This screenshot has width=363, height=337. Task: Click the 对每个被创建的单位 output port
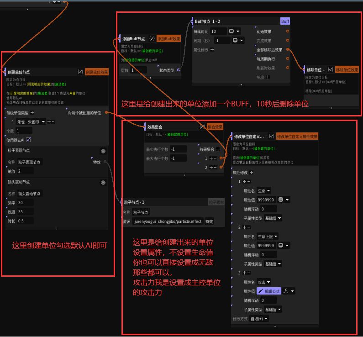click(x=106, y=112)
